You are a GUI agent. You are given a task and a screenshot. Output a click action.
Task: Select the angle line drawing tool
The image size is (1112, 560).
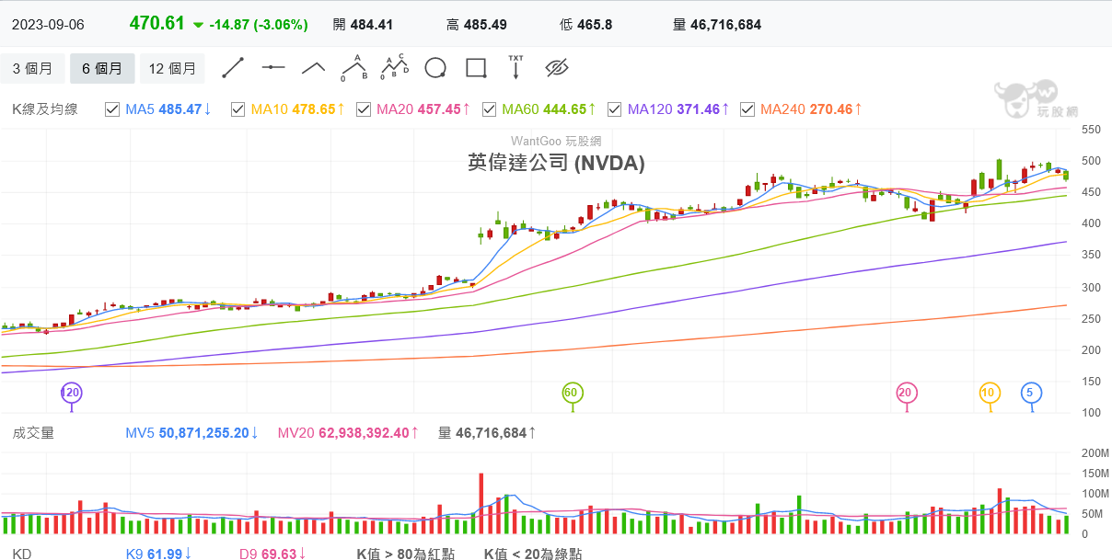[314, 68]
